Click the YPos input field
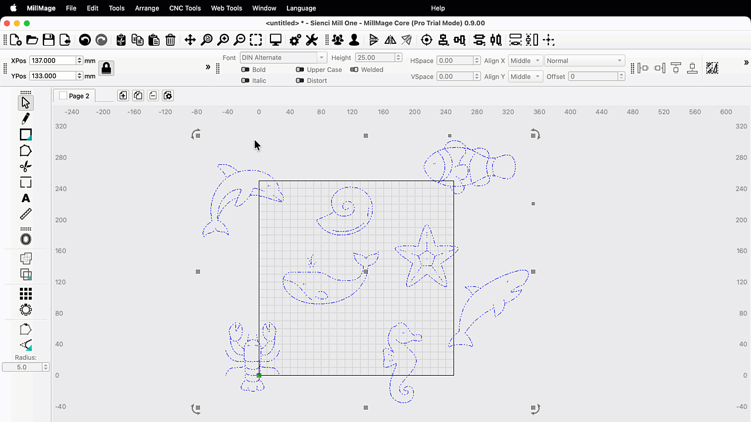Image resolution: width=751 pixels, height=422 pixels. 53,76
